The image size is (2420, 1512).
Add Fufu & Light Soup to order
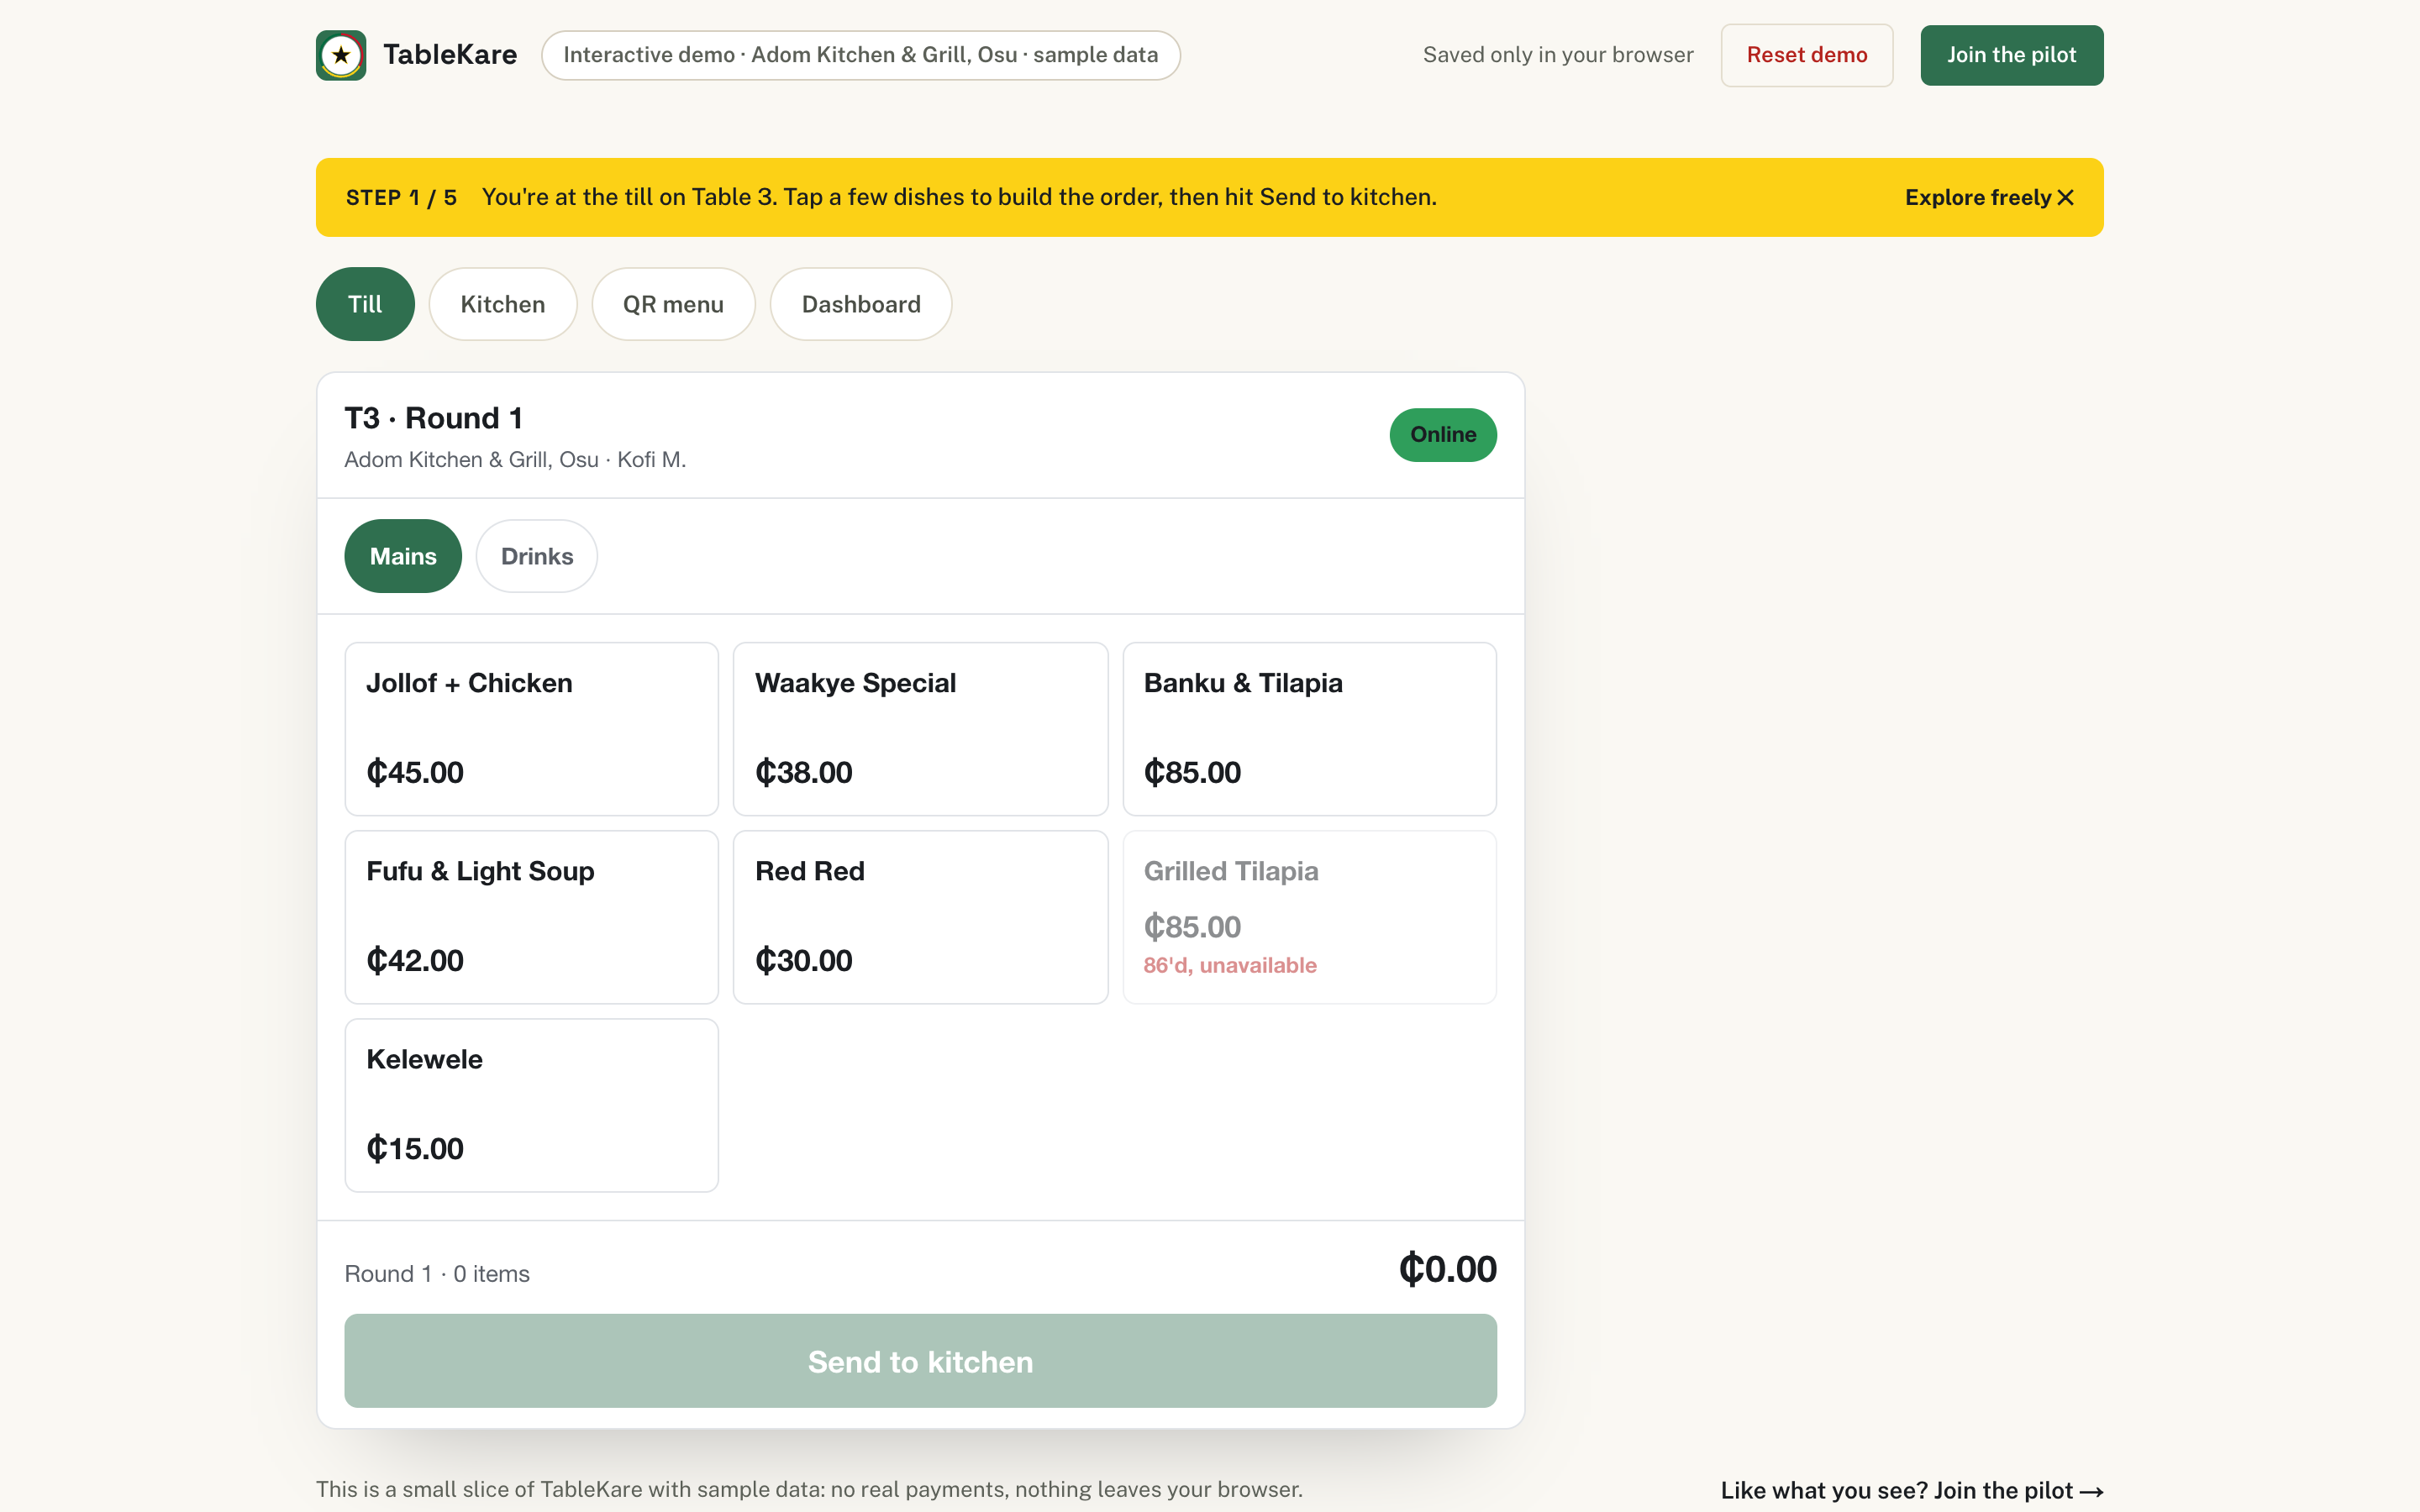tap(532, 917)
